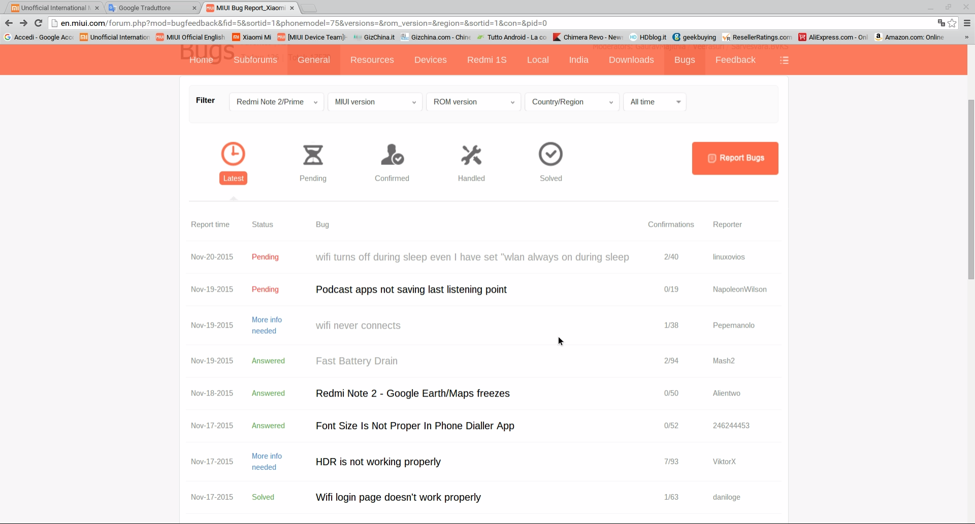Open Accedi - Google Account bookmark
The width and height of the screenshot is (975, 524).
coord(39,37)
